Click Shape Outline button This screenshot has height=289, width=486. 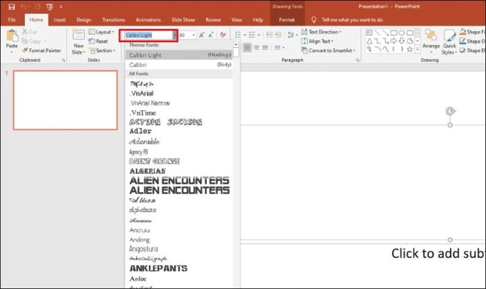pyautogui.click(x=472, y=41)
